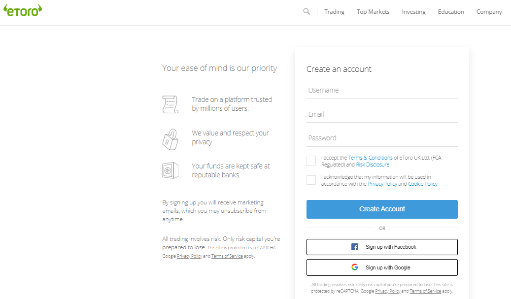
Task: Open the Company menu
Action: click(489, 12)
